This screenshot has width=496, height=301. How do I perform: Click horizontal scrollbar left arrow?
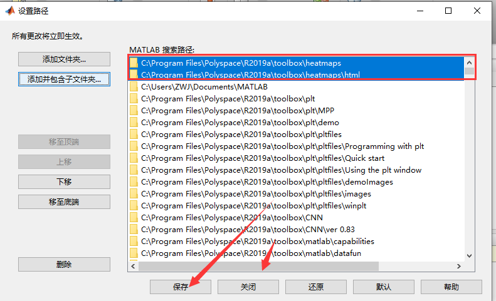[x=133, y=266]
